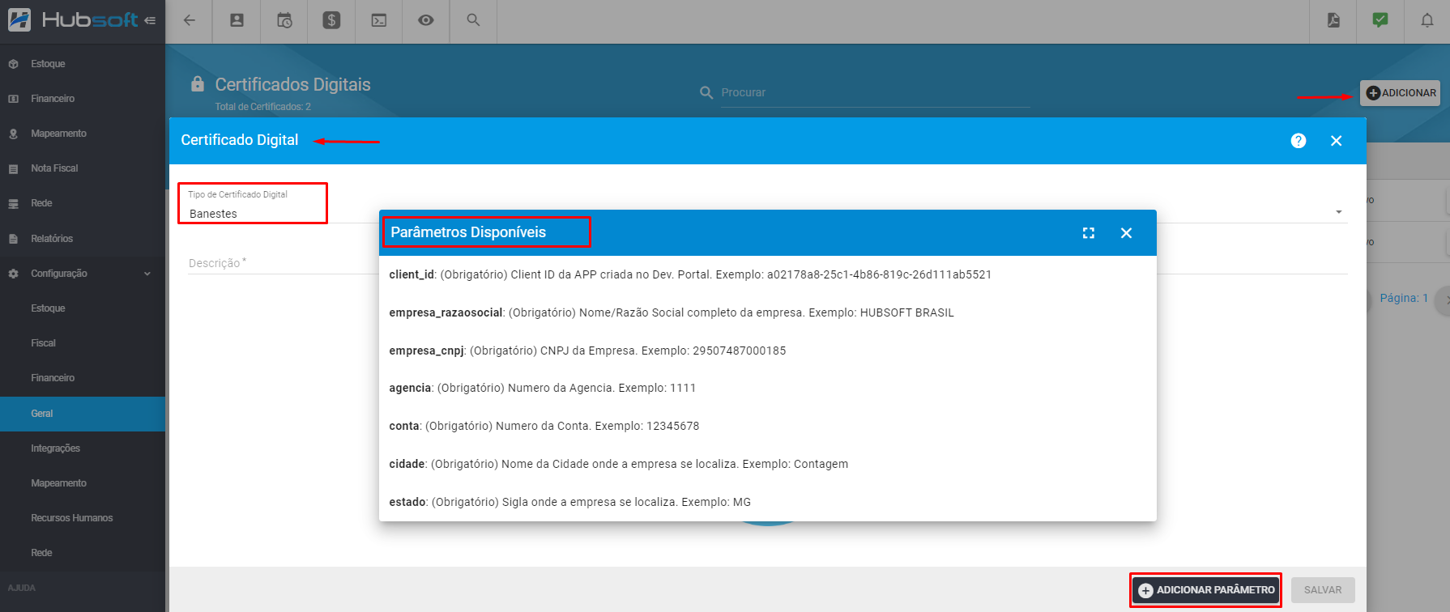Open the green chat check icon

point(1380,20)
